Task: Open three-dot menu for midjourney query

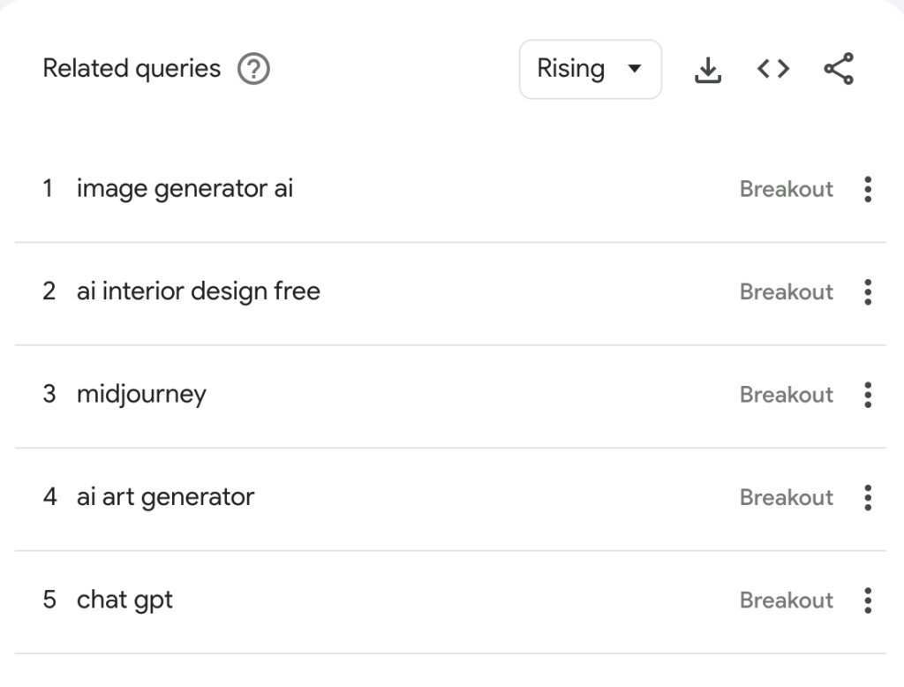Action: tap(869, 395)
